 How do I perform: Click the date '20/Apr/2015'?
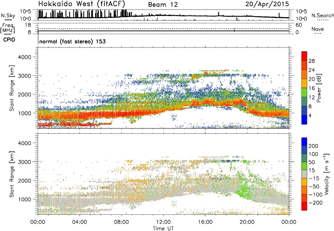267,4
